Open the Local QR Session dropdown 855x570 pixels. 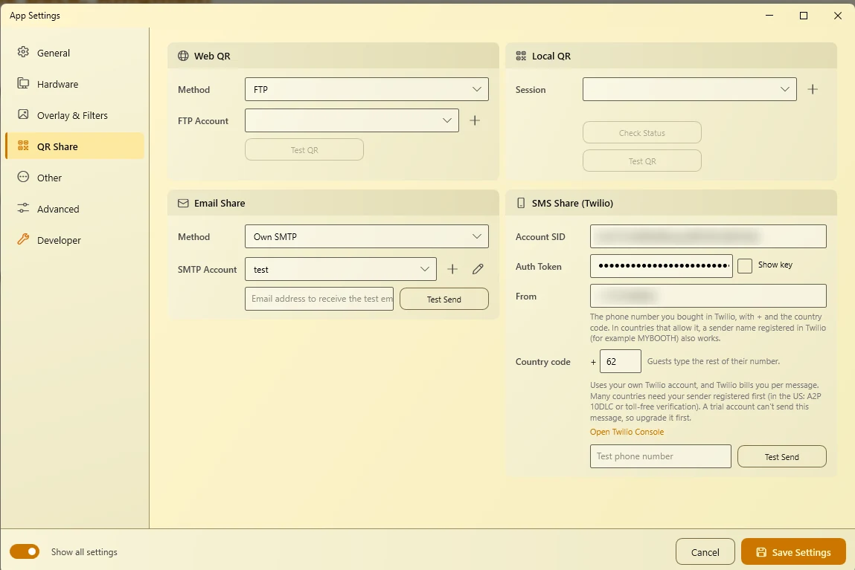pyautogui.click(x=689, y=89)
